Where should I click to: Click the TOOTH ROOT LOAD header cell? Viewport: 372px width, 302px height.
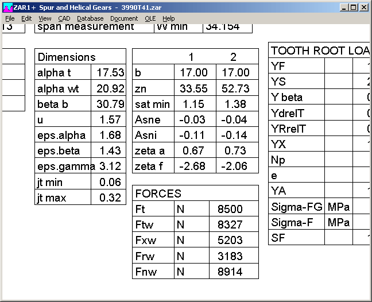click(x=320, y=51)
